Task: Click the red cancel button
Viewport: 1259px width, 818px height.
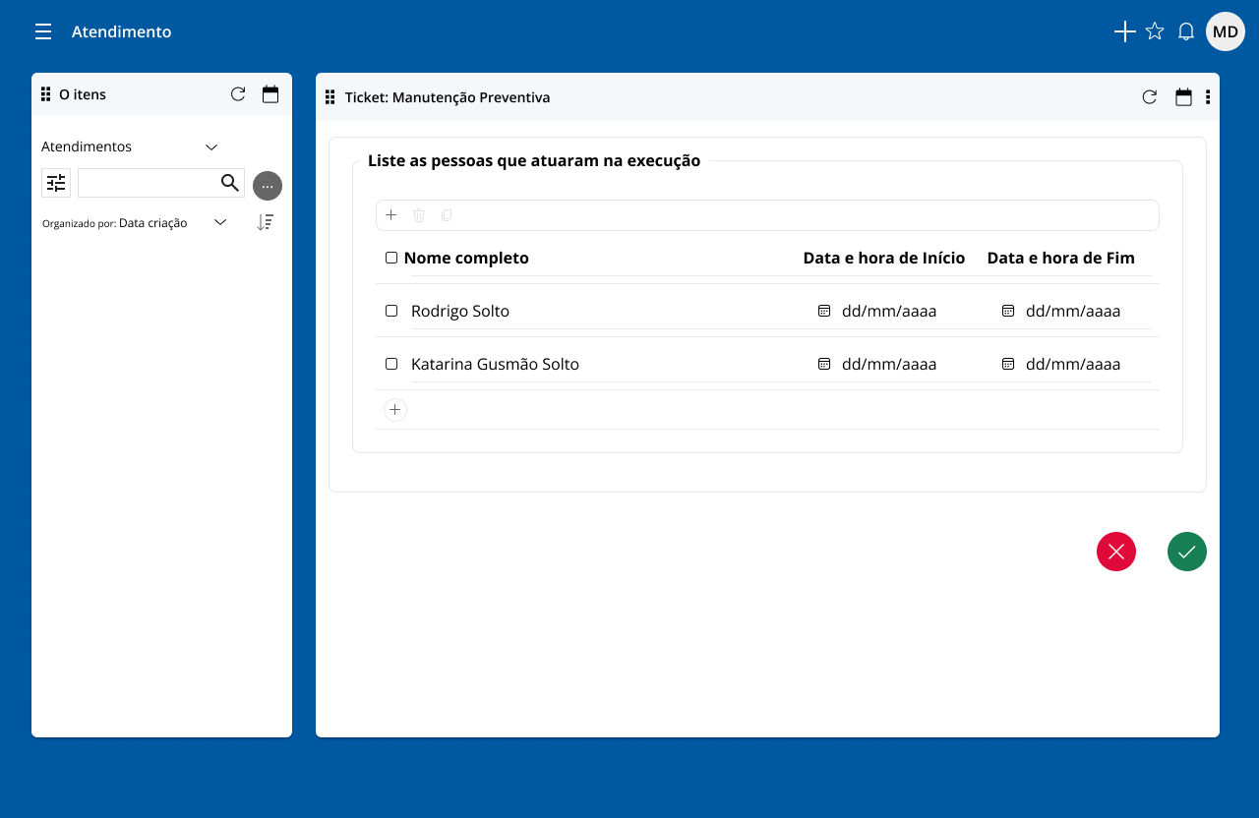Action: 1116,552
